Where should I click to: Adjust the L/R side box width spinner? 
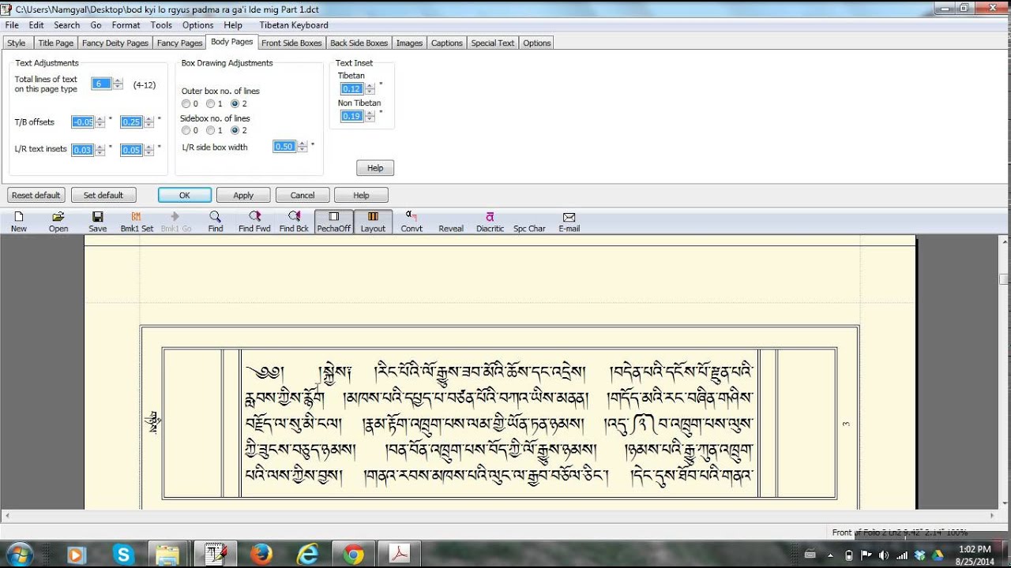click(x=302, y=146)
